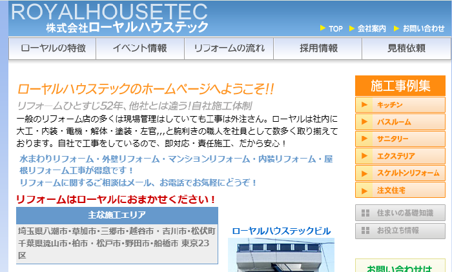The height and width of the screenshot is (272, 452).
Task: Open 注文住宅 case examples
Action: coord(400,190)
